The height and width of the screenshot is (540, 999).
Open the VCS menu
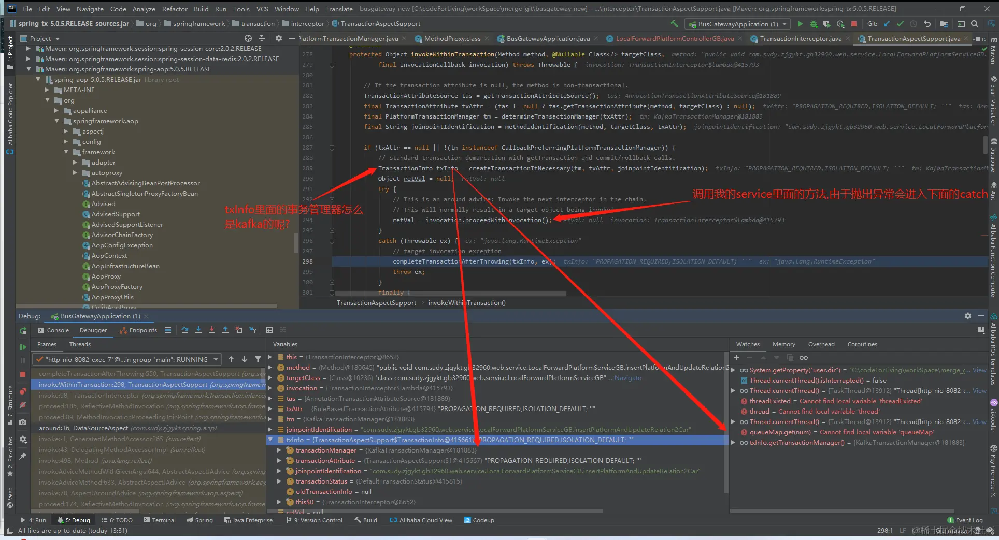pos(262,9)
